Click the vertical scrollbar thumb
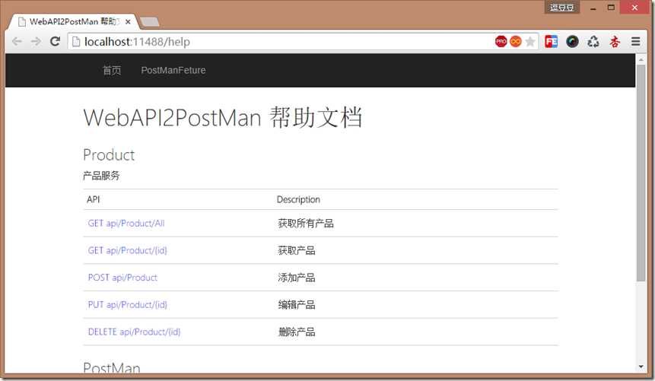The height and width of the screenshot is (381, 655). 641,173
